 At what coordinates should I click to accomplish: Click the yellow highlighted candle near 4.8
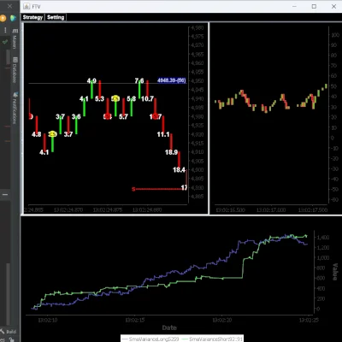coord(52,134)
